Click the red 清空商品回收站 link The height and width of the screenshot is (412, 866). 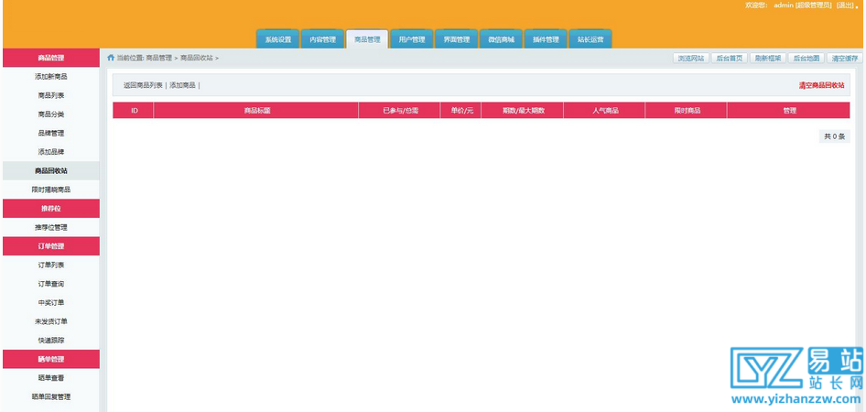tap(821, 85)
